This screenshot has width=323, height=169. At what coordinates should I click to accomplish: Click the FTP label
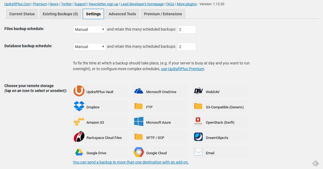[x=149, y=107]
